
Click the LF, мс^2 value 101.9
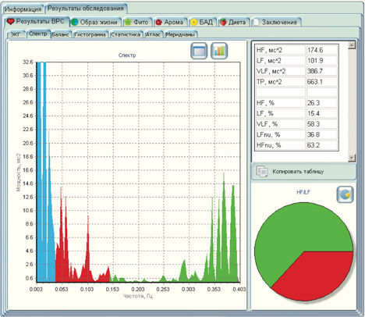(x=322, y=60)
